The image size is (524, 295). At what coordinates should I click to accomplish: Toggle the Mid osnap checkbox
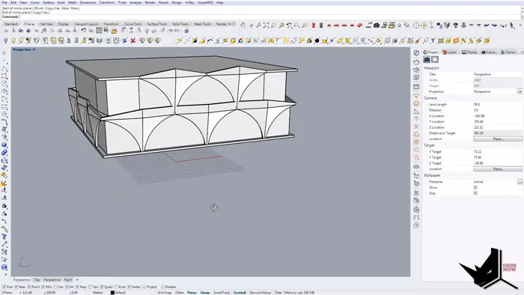pos(43,287)
